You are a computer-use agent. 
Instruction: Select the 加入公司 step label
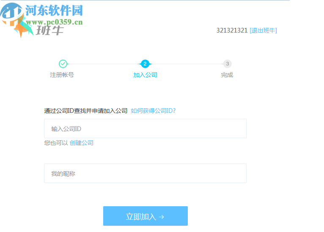pos(145,75)
